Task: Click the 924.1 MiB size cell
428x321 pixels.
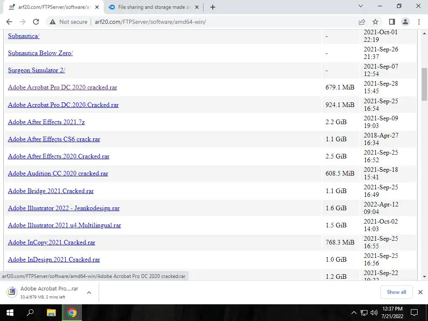Action: pyautogui.click(x=340, y=105)
